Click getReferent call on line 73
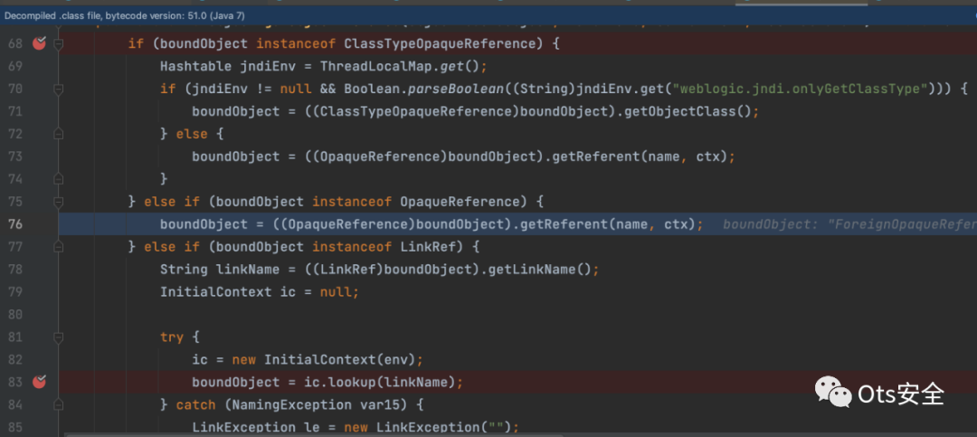 click(592, 157)
